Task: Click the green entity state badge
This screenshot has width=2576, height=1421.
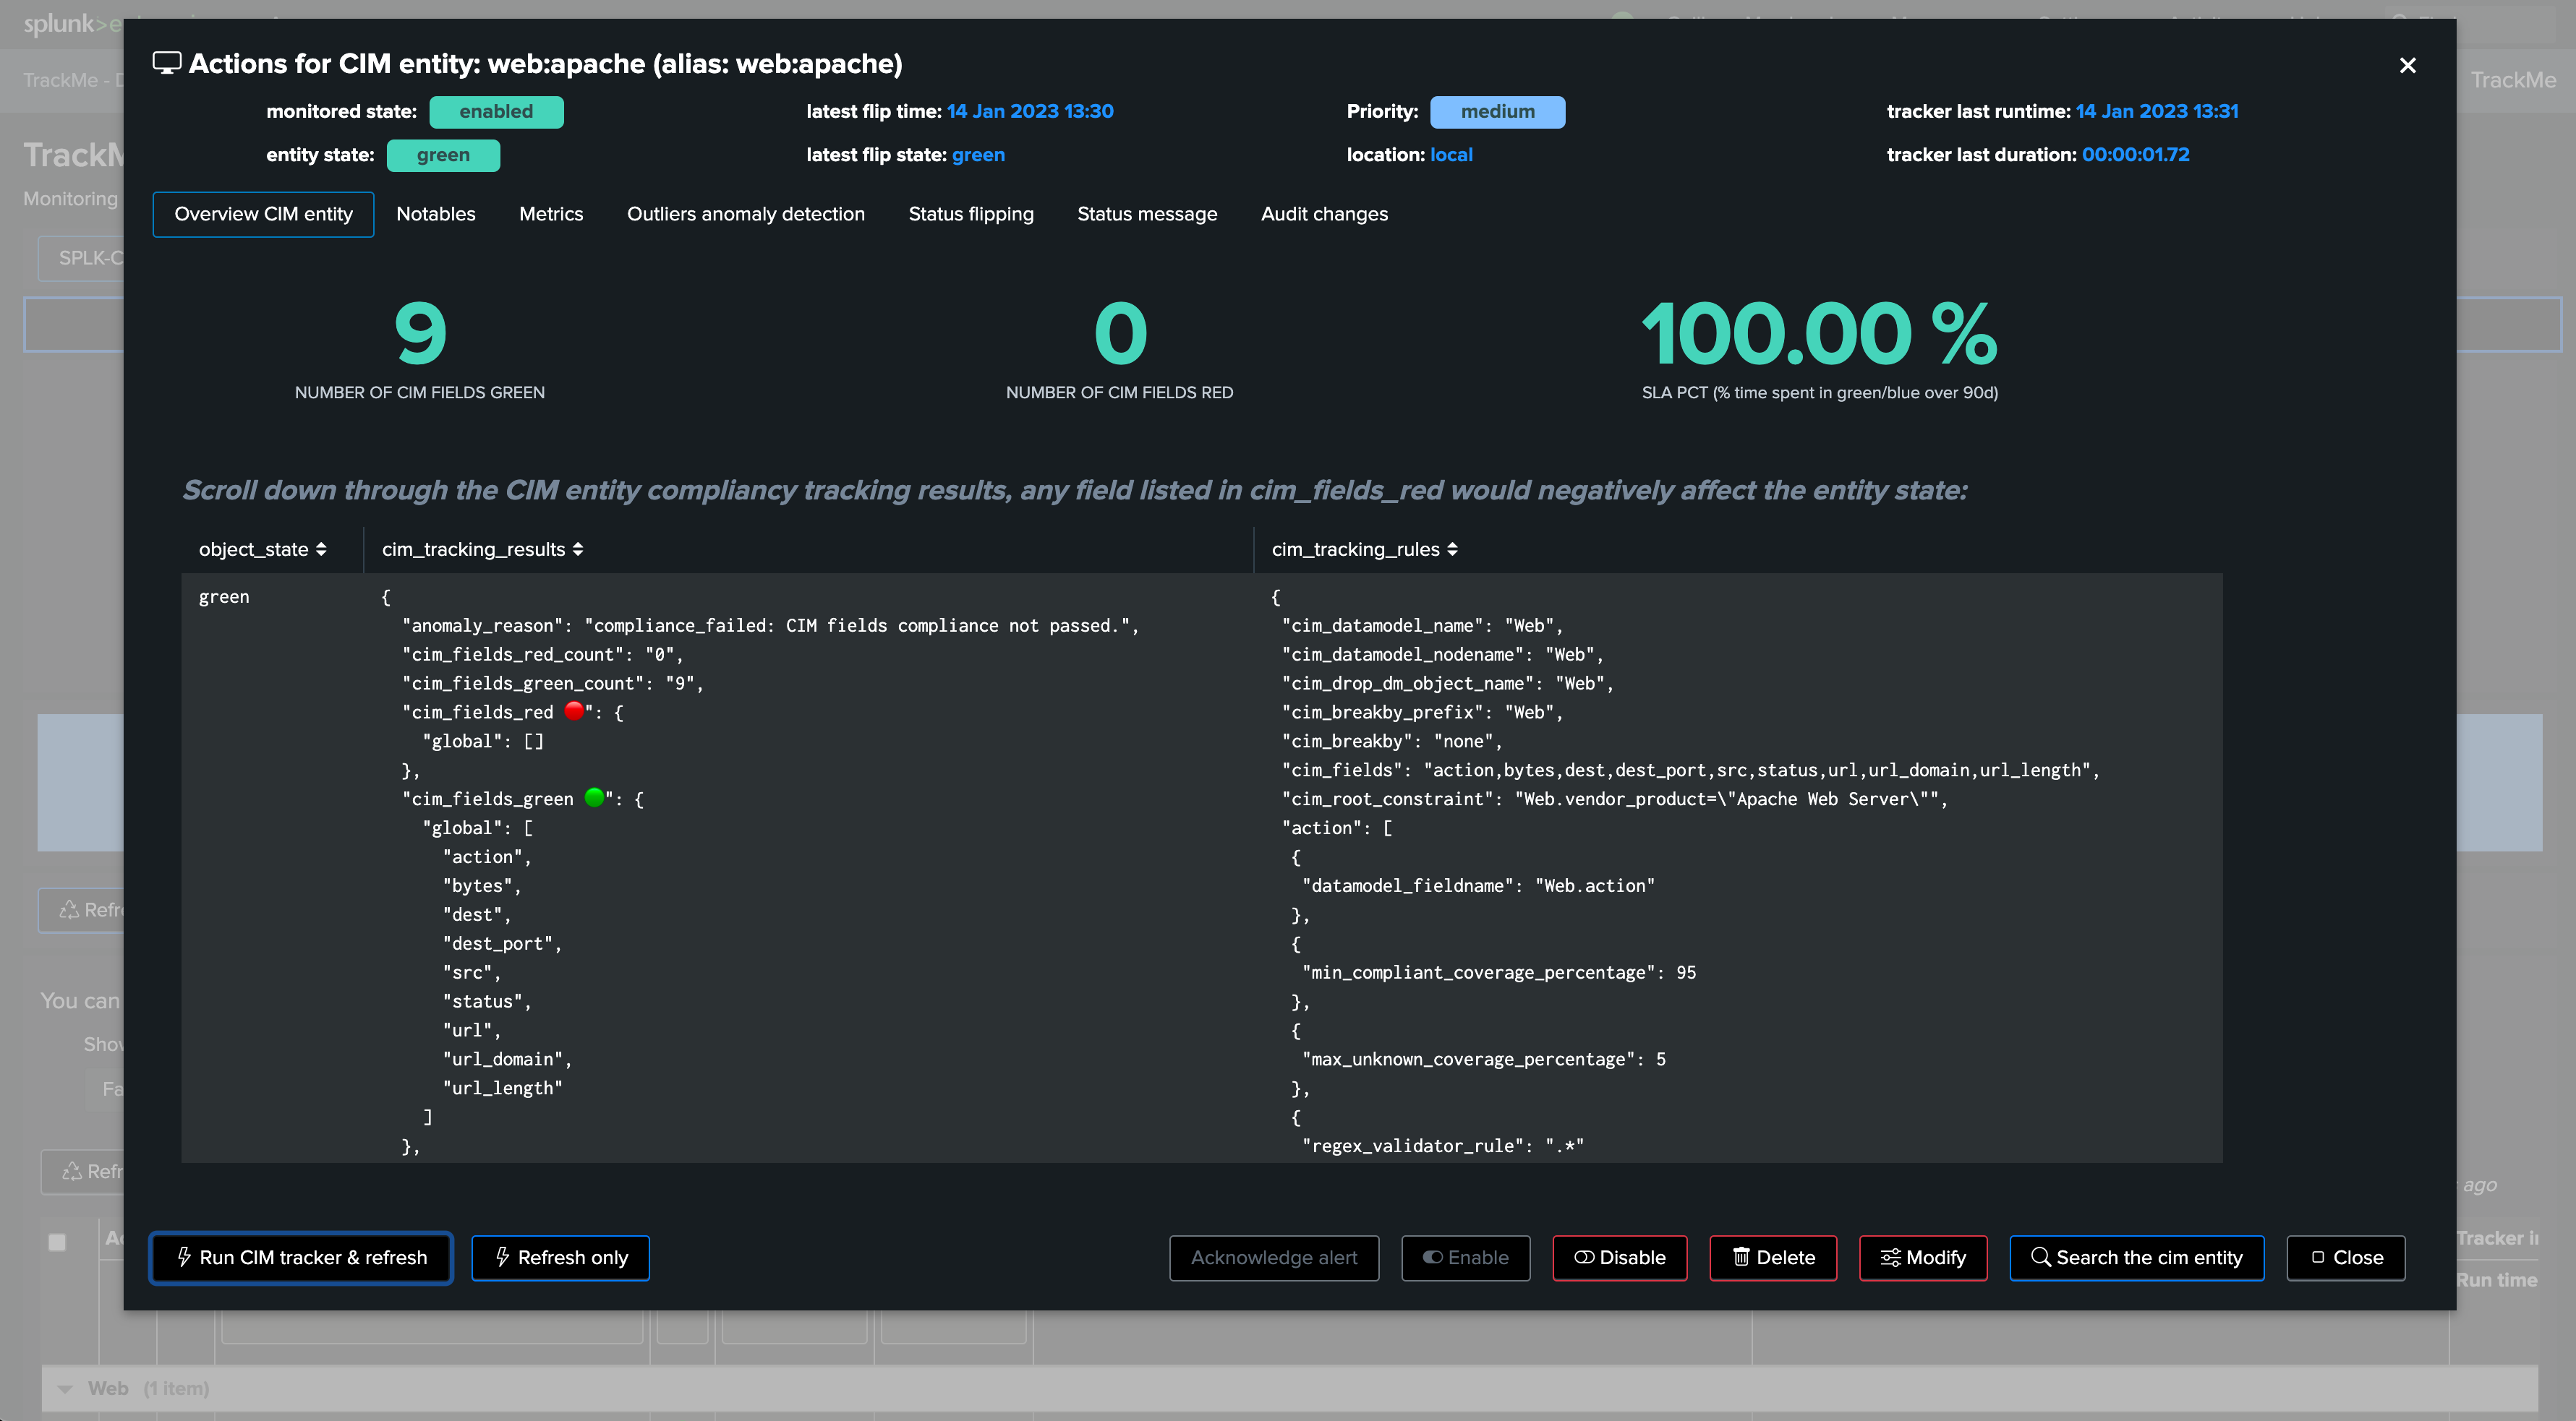Action: tap(443, 155)
